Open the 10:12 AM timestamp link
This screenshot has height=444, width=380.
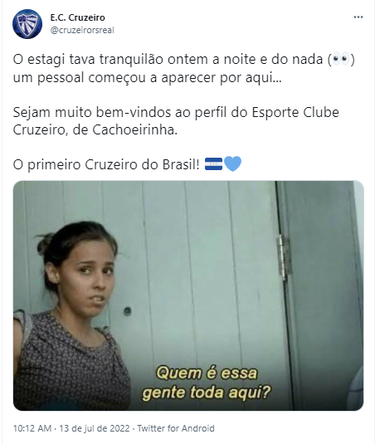pos(32,428)
